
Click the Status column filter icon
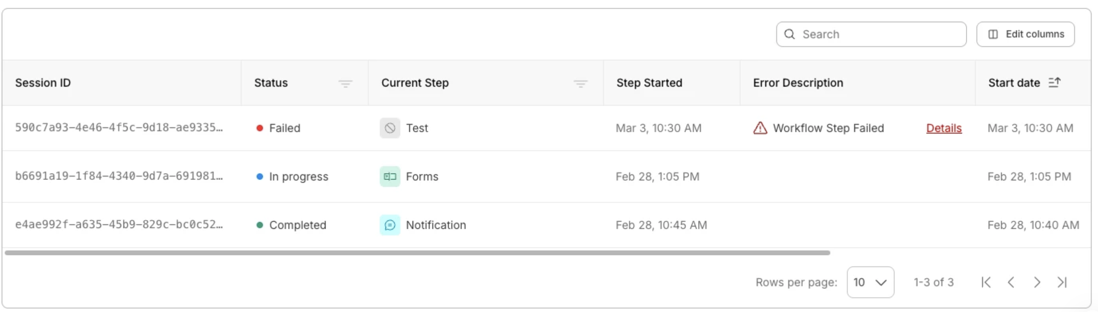tap(345, 84)
